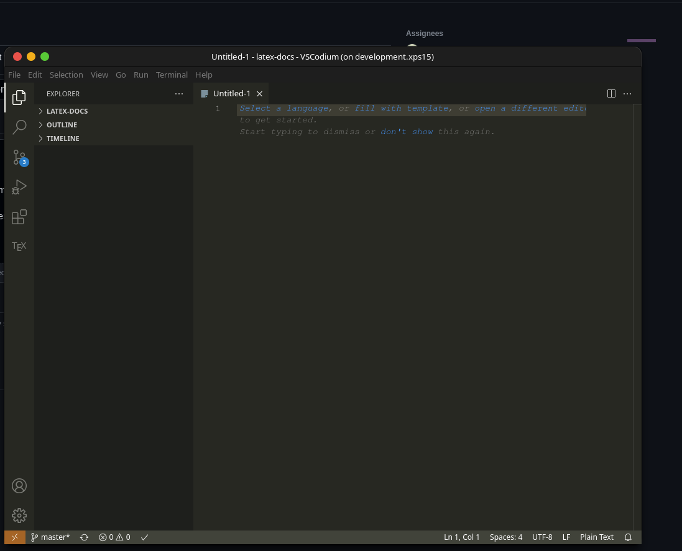Click Assignees heading in background window
Image resolution: width=682 pixels, height=551 pixels.
[425, 34]
